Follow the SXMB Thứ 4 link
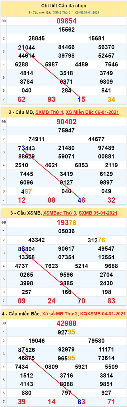Viewport: 127px width, 407px height. [x=49, y=113]
